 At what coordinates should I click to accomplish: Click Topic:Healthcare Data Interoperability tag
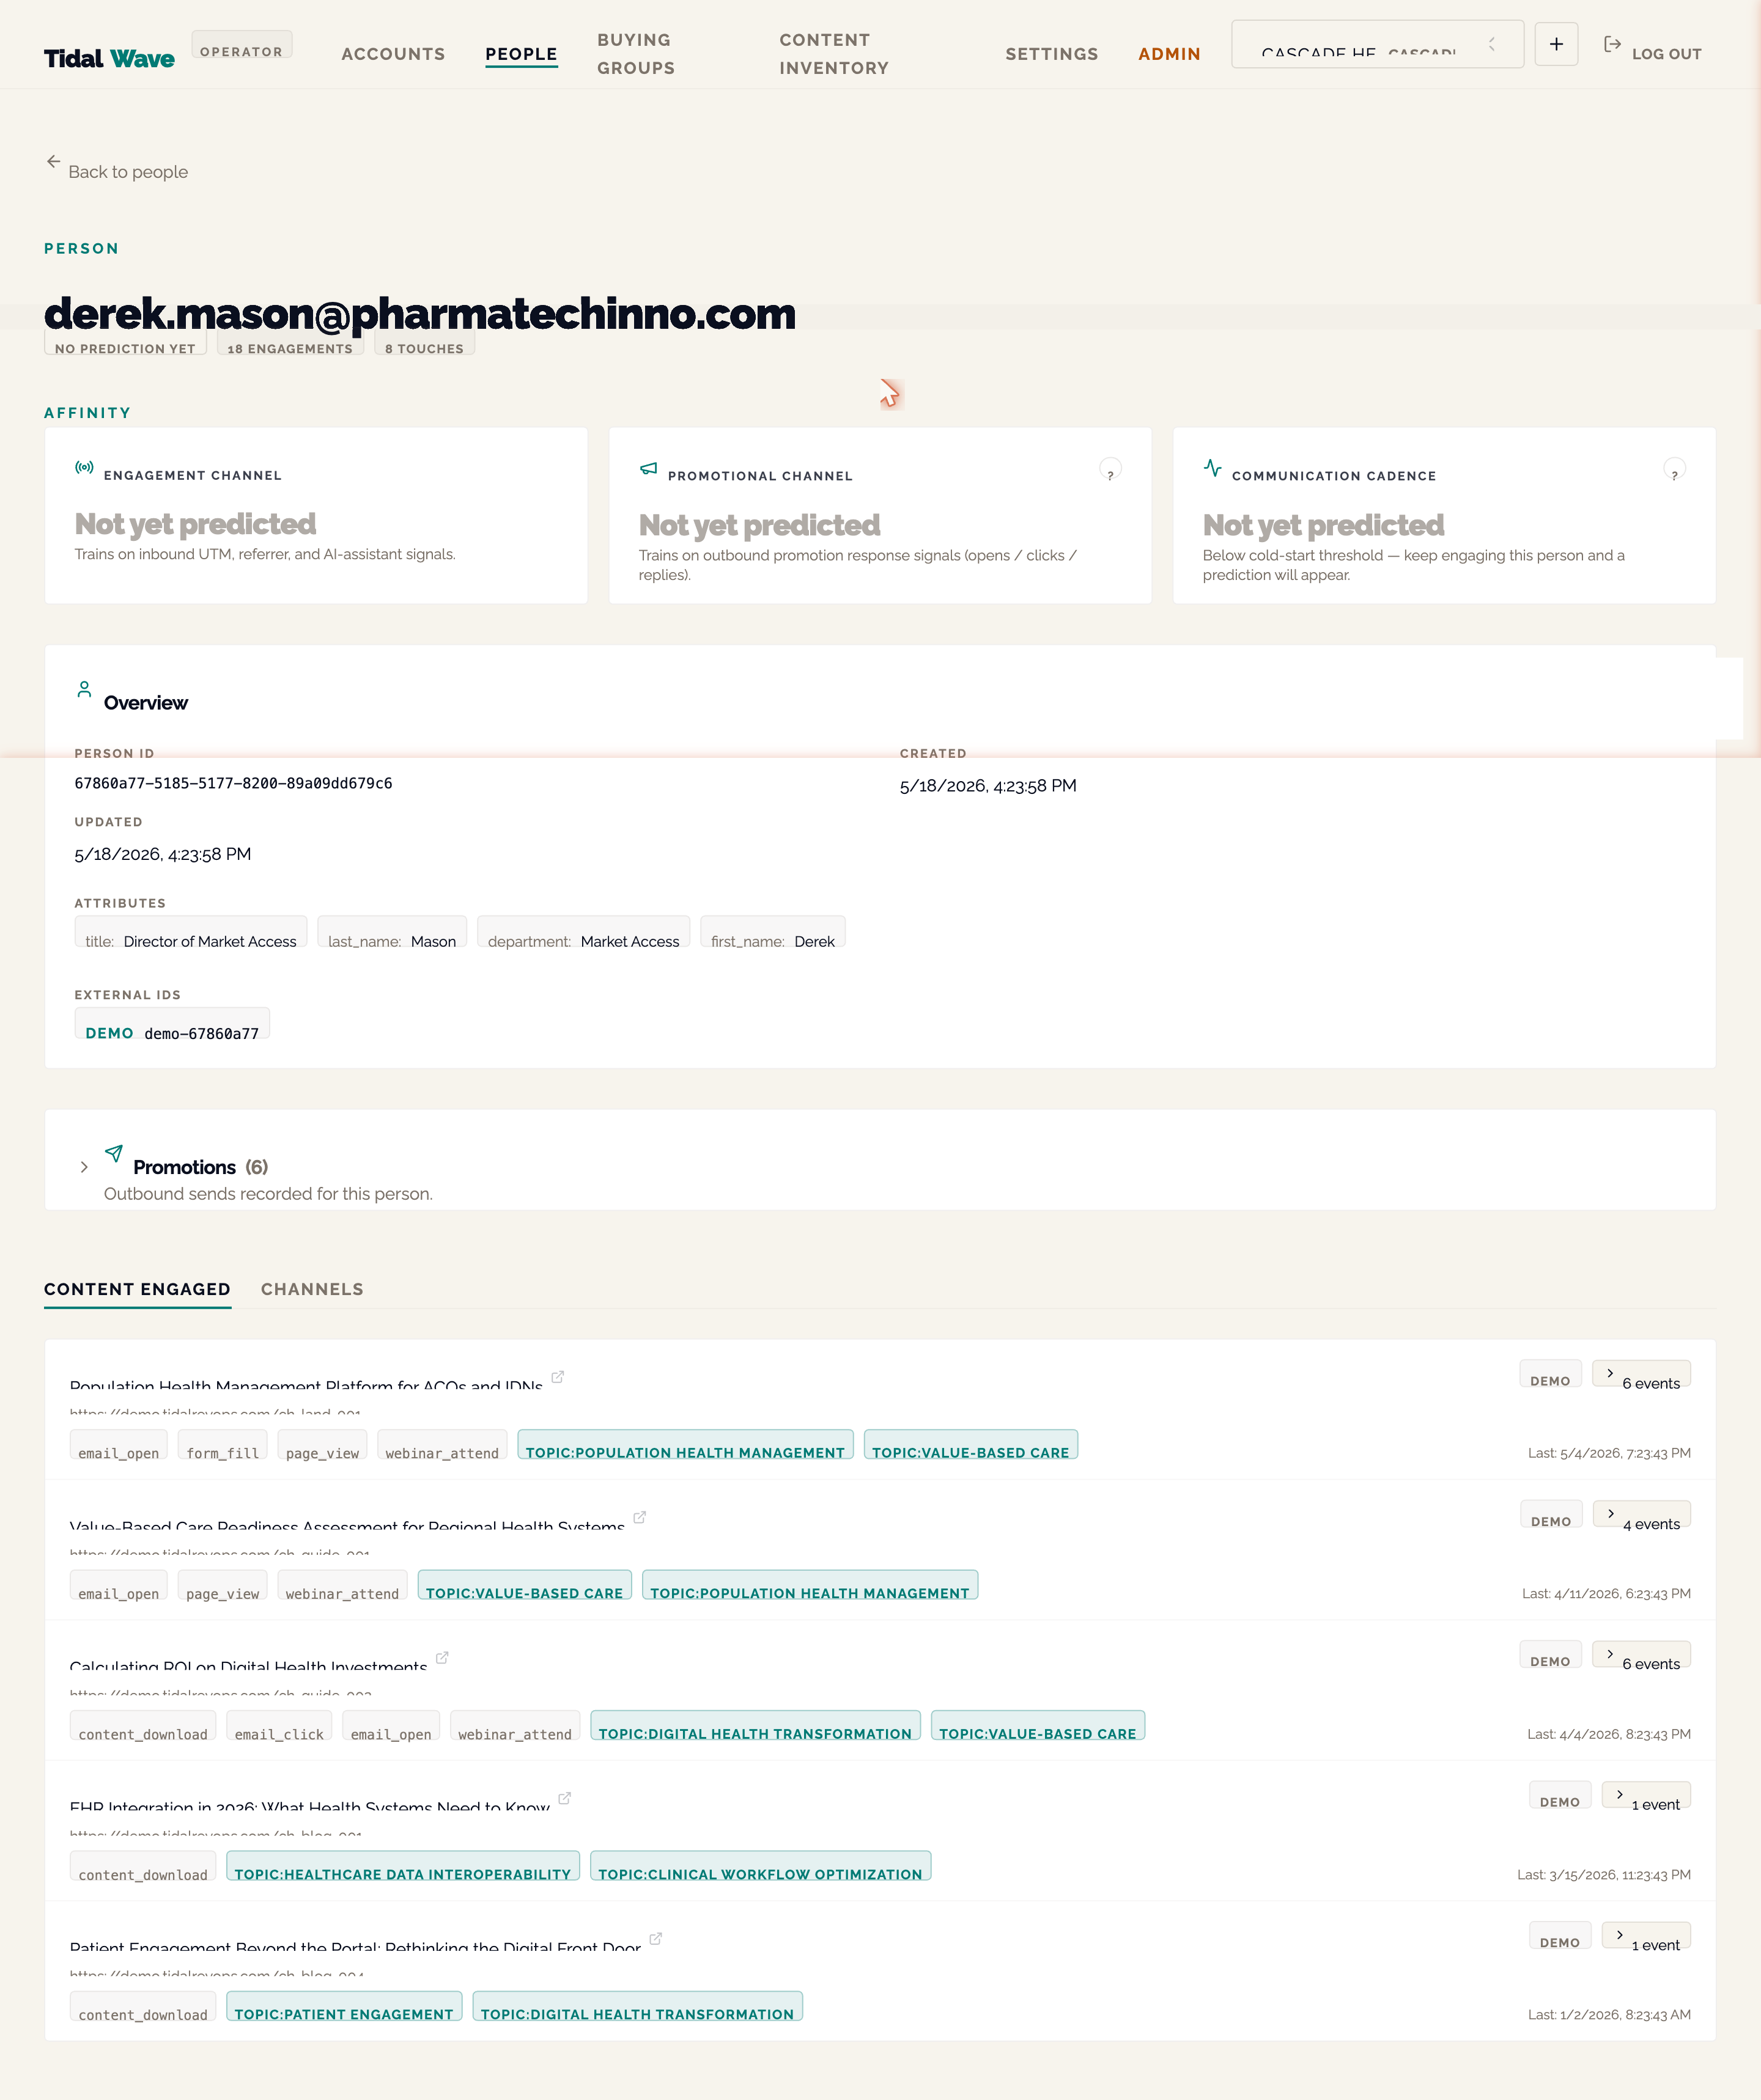(403, 1866)
